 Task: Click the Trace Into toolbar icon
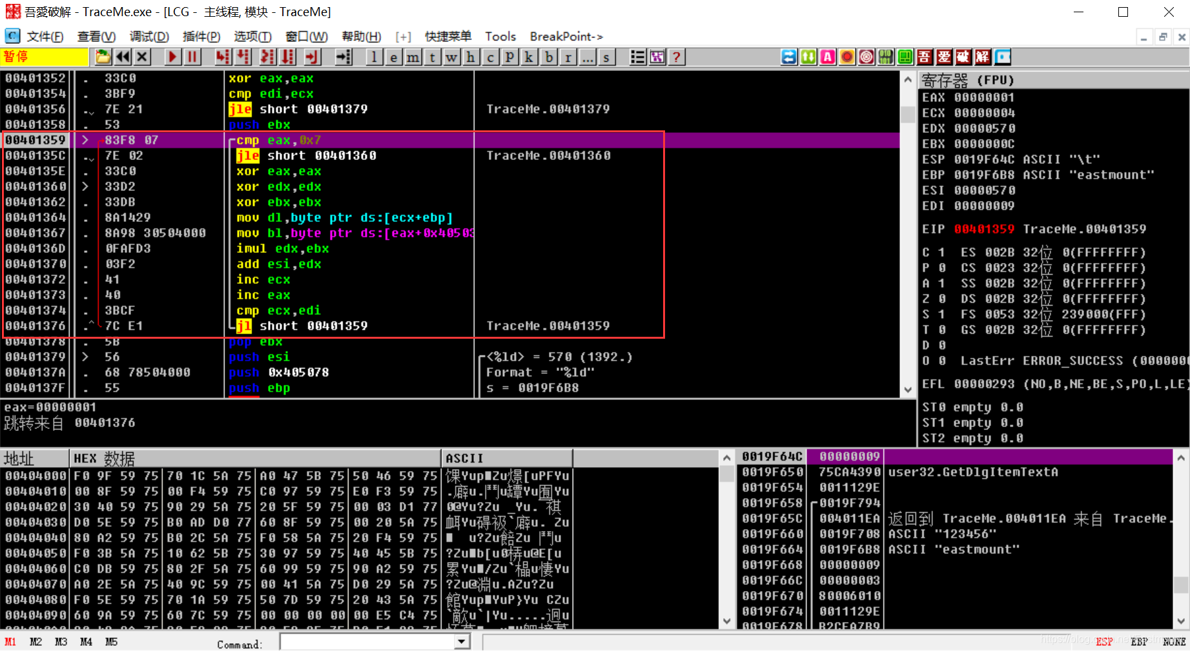267,57
